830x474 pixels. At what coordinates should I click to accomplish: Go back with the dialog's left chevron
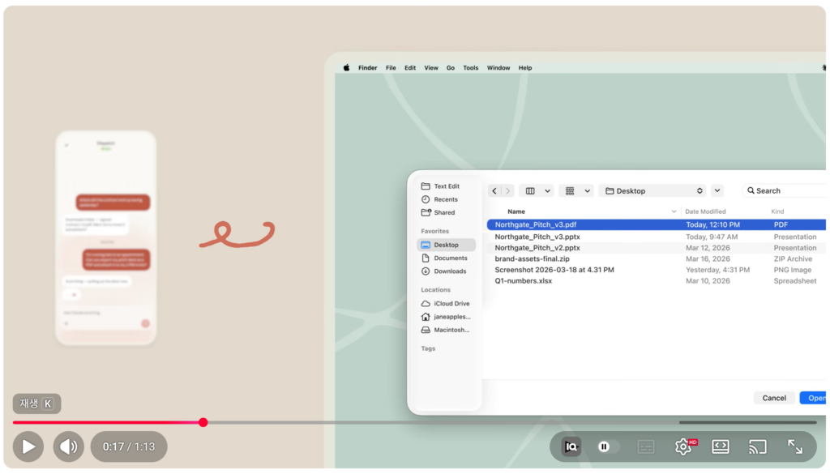[x=494, y=190]
